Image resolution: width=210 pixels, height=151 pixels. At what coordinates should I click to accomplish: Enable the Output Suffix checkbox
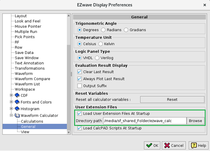click(80, 86)
